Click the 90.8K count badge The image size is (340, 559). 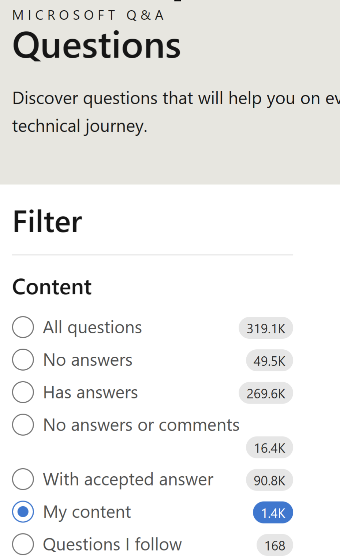tap(269, 480)
